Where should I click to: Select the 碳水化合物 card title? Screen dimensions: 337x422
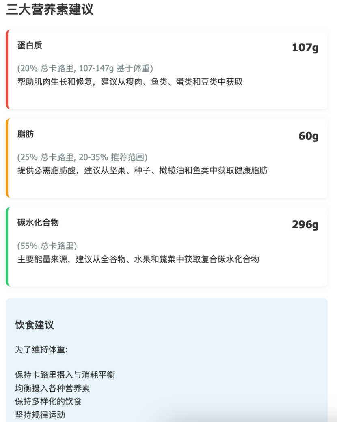pyautogui.click(x=38, y=222)
